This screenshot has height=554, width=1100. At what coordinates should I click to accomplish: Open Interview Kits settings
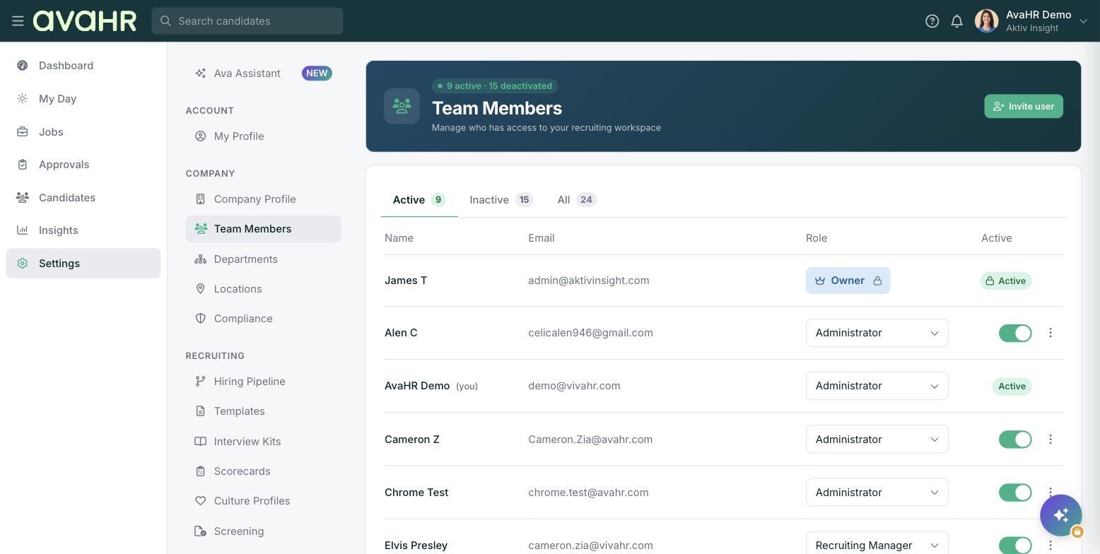click(x=263, y=442)
